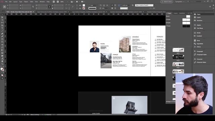Click the Publish Online button
Image resolution: width=215 pixels, height=121 pixels.
pos(167,2)
